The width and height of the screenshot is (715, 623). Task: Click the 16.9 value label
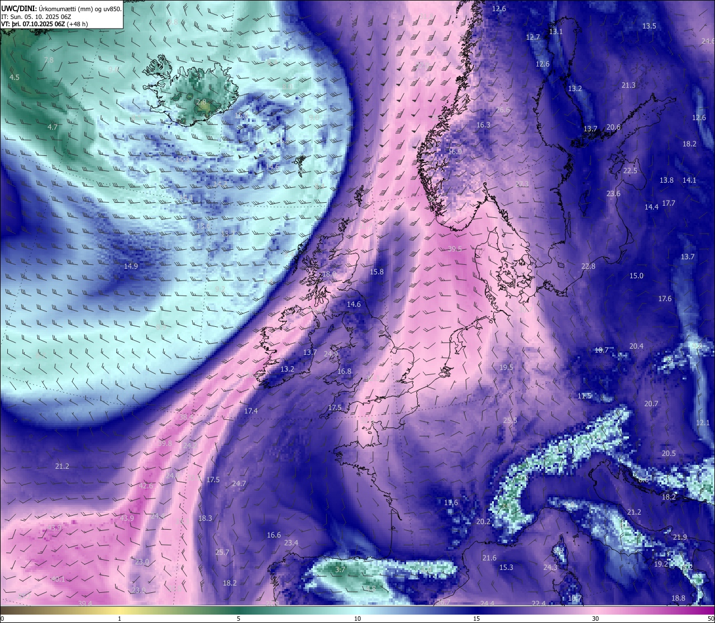coord(455,151)
